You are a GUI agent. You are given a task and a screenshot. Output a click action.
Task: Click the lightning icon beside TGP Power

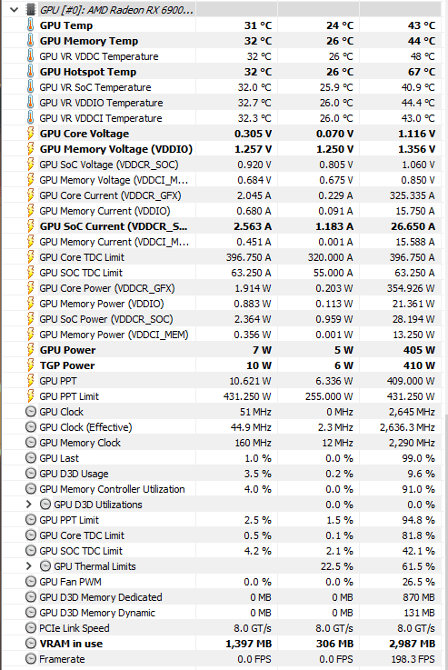click(30, 365)
